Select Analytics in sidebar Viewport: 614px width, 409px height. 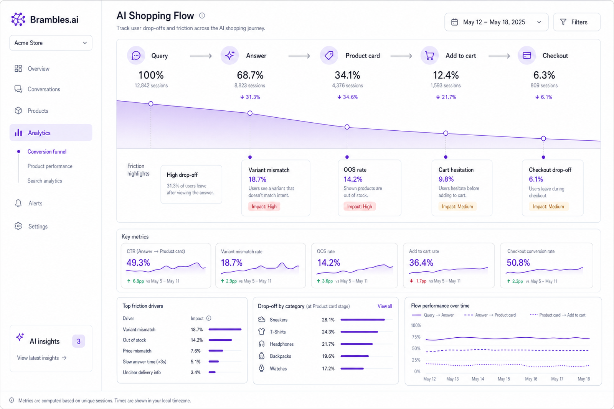point(51,133)
